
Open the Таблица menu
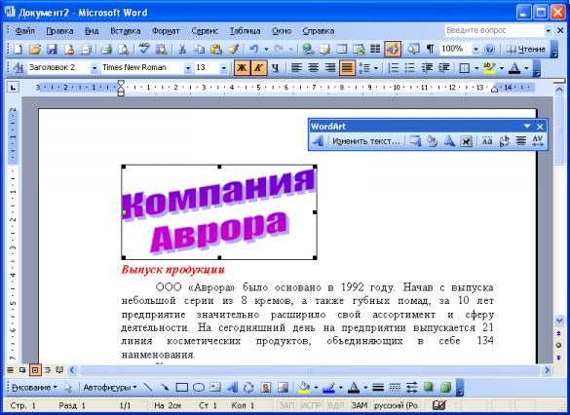[245, 31]
